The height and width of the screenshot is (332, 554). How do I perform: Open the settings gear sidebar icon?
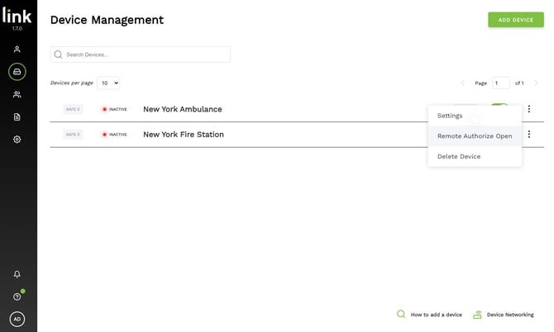[x=17, y=140]
